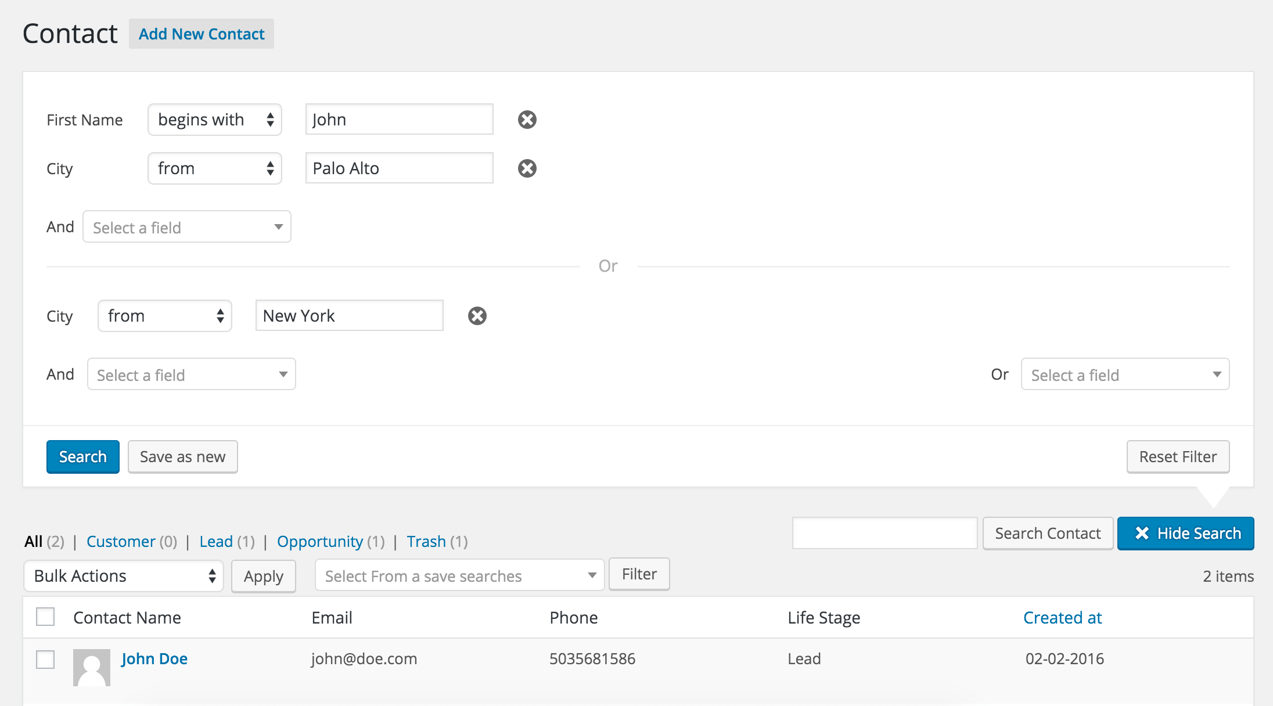Click the Reset Filter button
This screenshot has width=1273, height=706.
pyautogui.click(x=1177, y=457)
